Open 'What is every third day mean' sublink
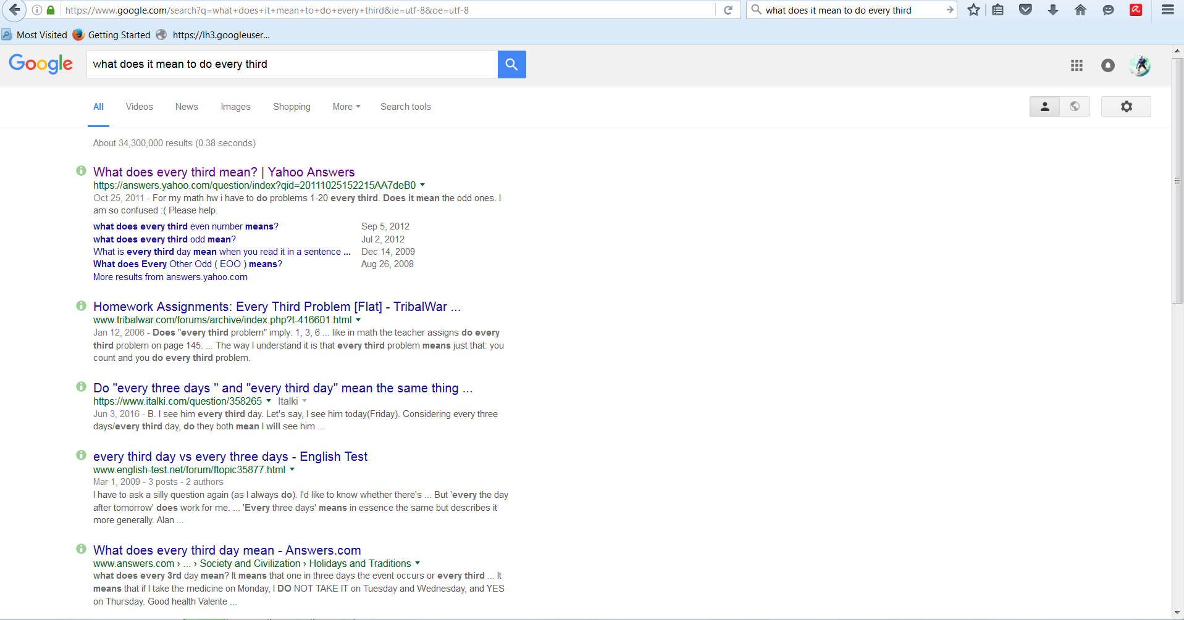The height and width of the screenshot is (620, 1184). [x=222, y=252]
